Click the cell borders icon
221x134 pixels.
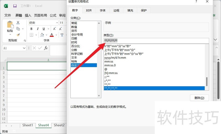point(31,35)
